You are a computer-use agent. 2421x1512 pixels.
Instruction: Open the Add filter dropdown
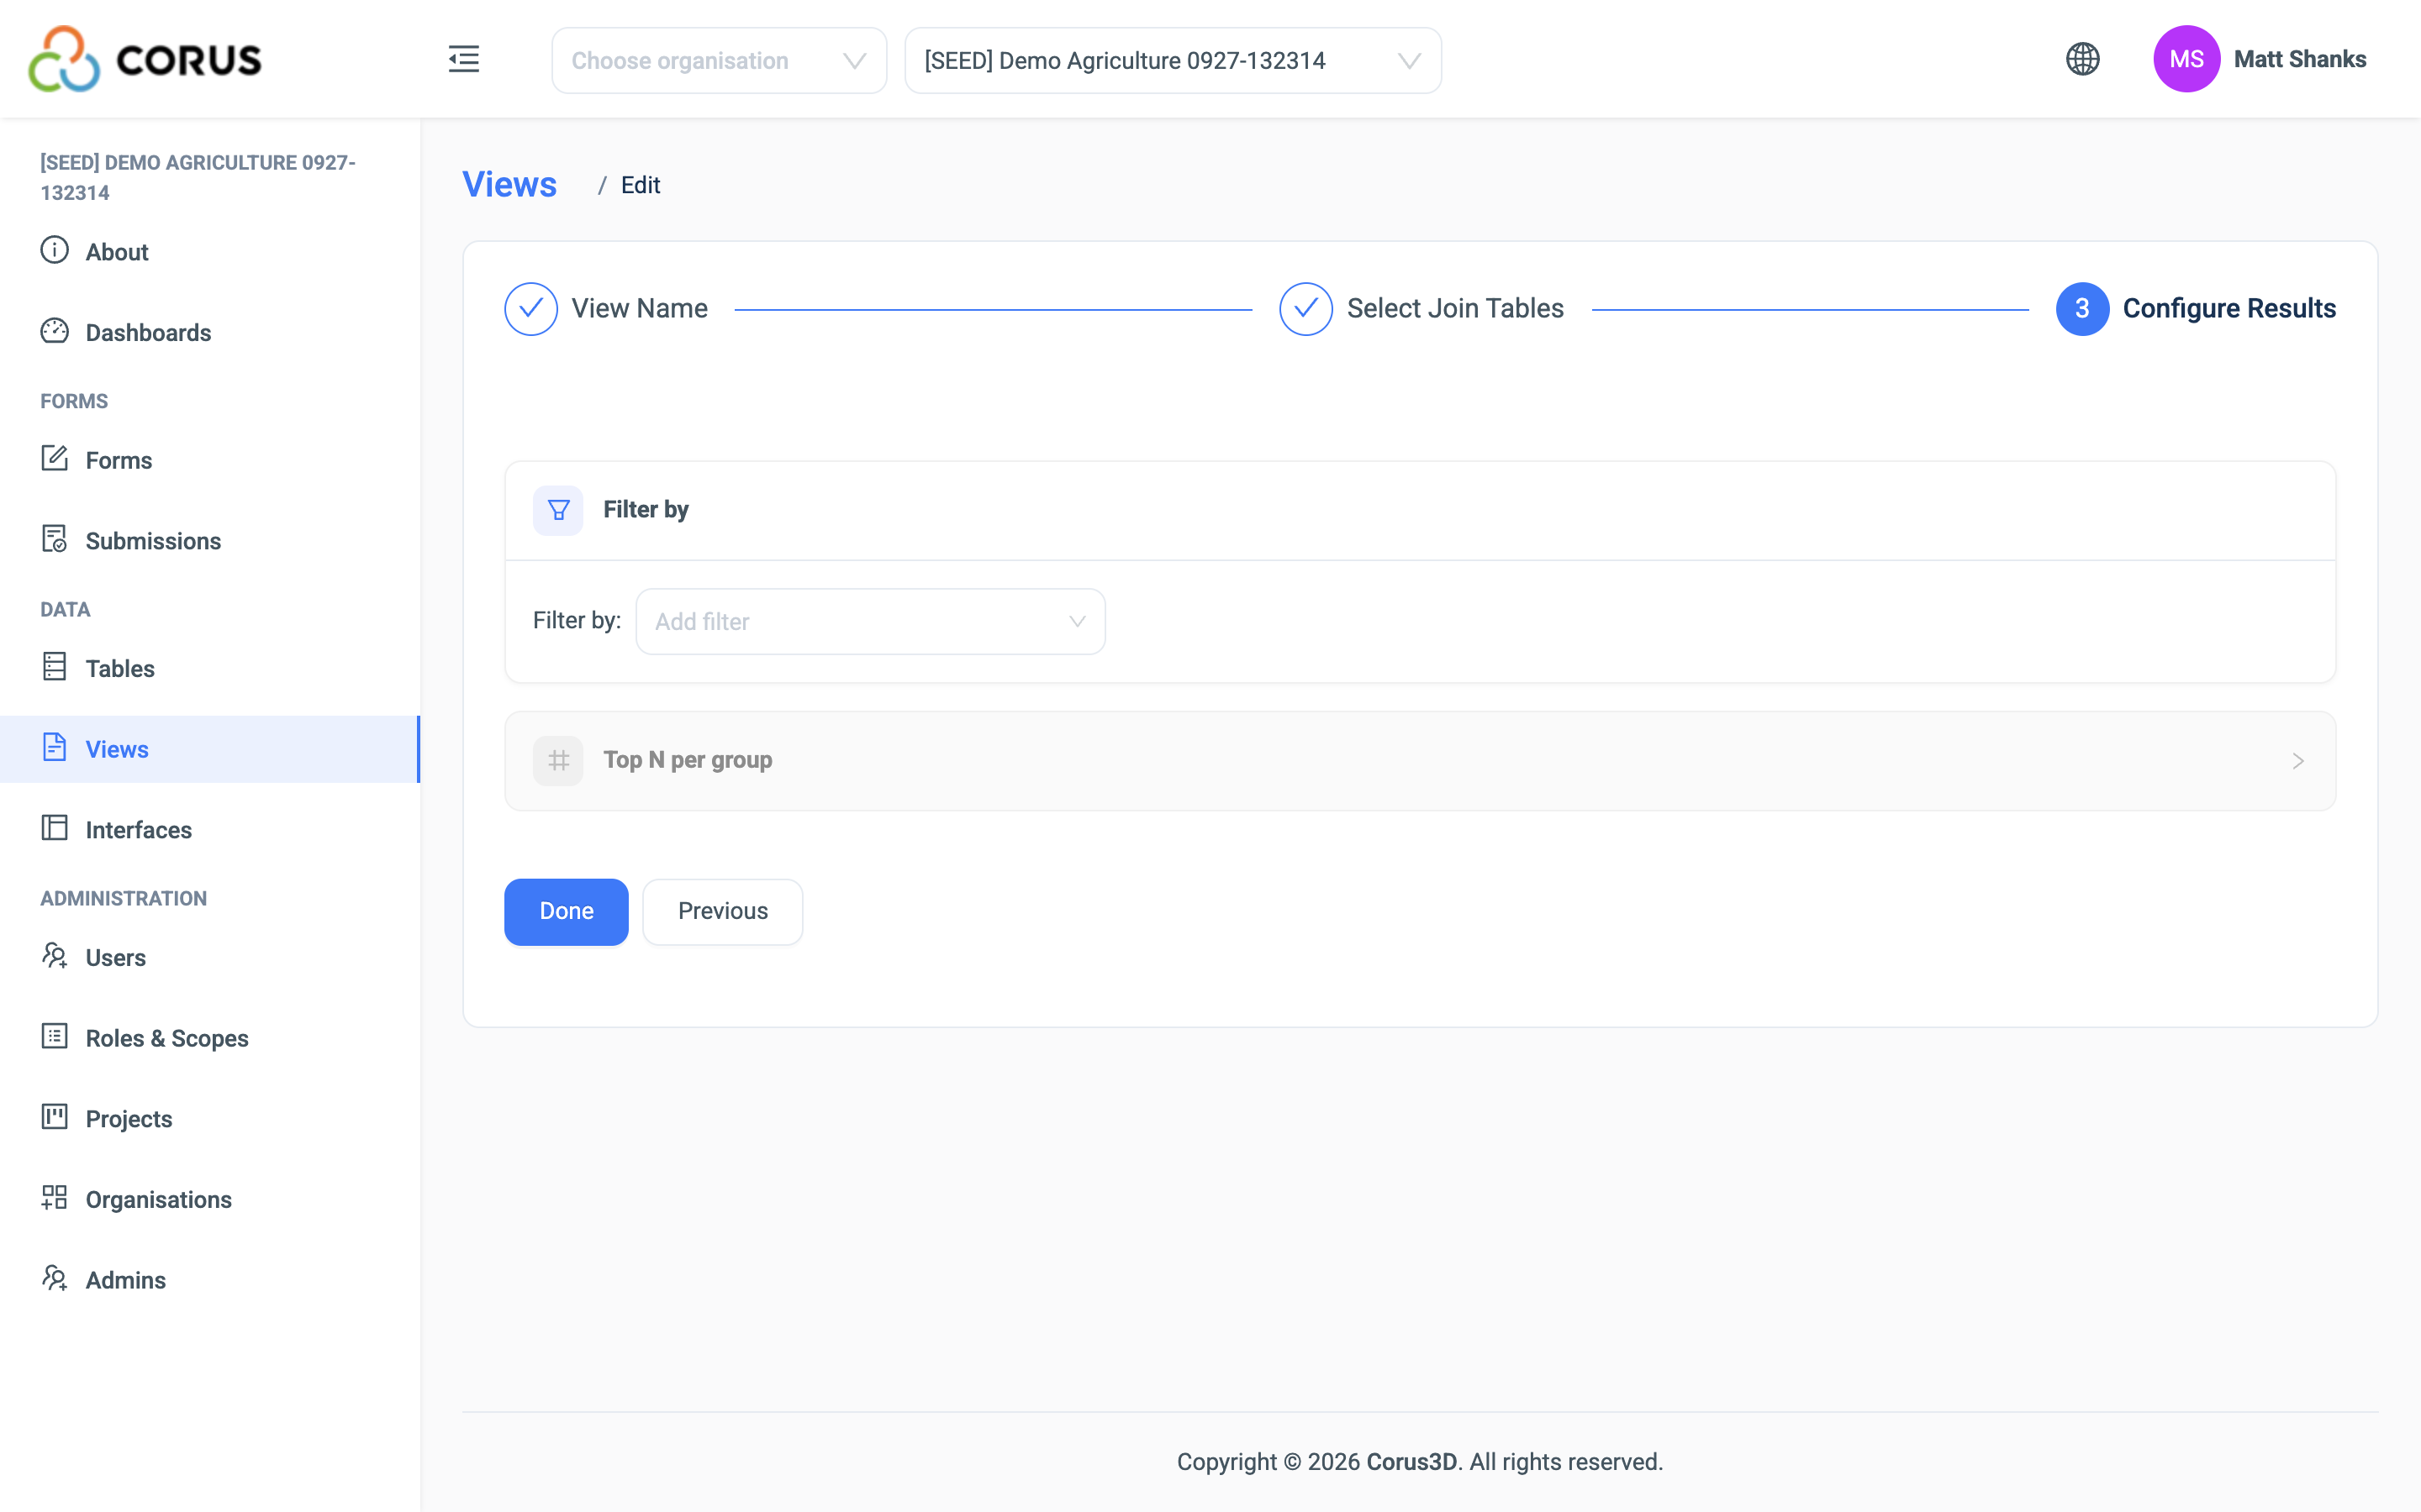point(870,621)
